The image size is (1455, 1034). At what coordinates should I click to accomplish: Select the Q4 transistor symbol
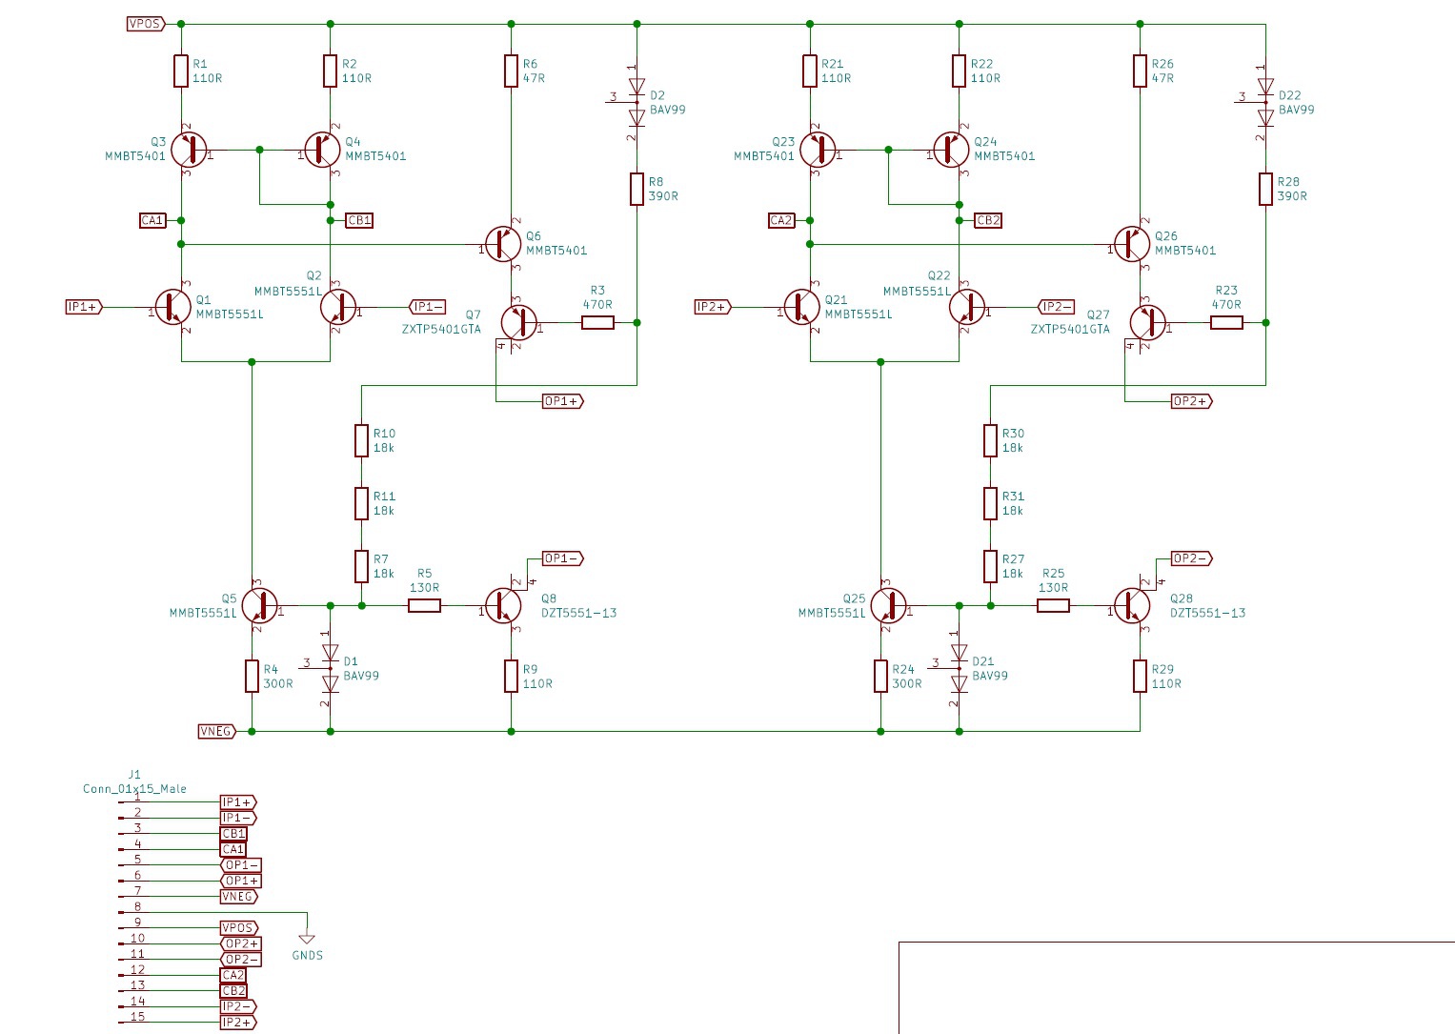[323, 150]
